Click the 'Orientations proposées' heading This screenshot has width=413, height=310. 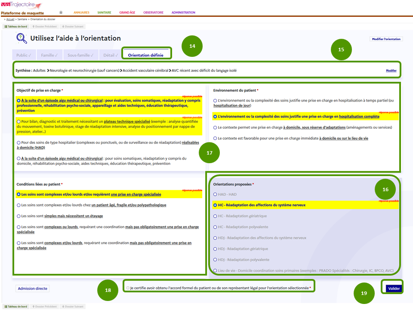232,184
